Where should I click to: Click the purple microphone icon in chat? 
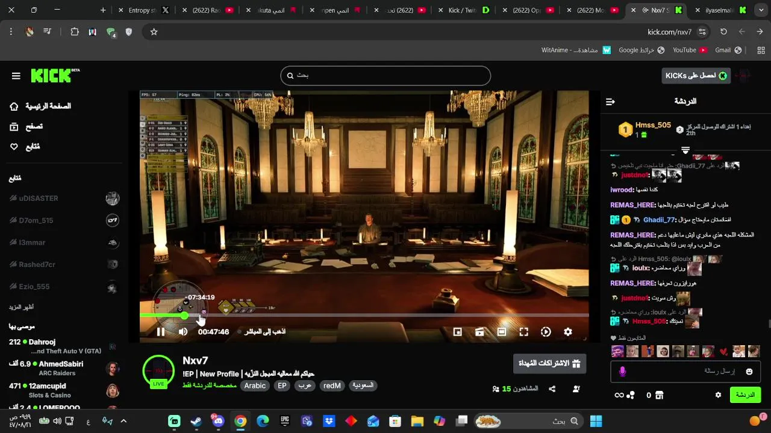(x=623, y=372)
